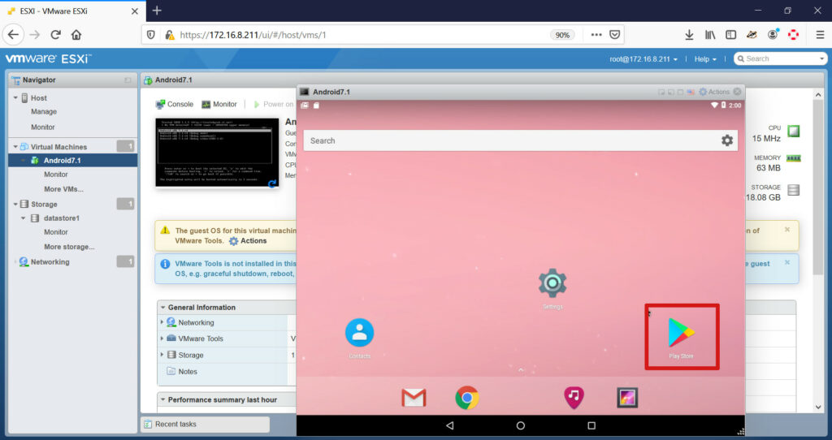The height and width of the screenshot is (440, 832).
Task: Click More storage... in Navigator
Action: coord(69,247)
